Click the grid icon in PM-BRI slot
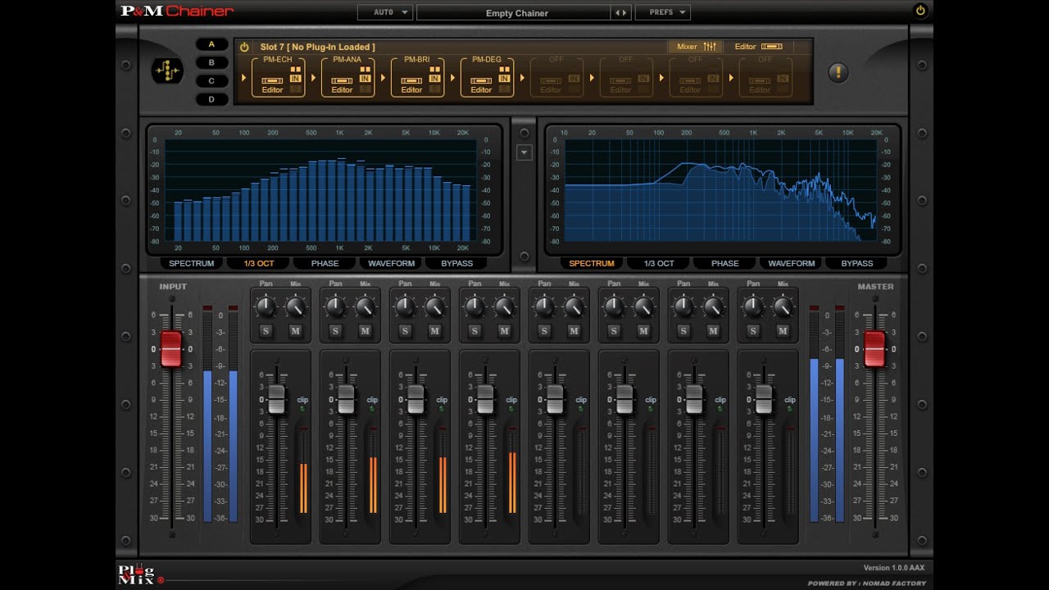The height and width of the screenshot is (590, 1049). pos(434,70)
